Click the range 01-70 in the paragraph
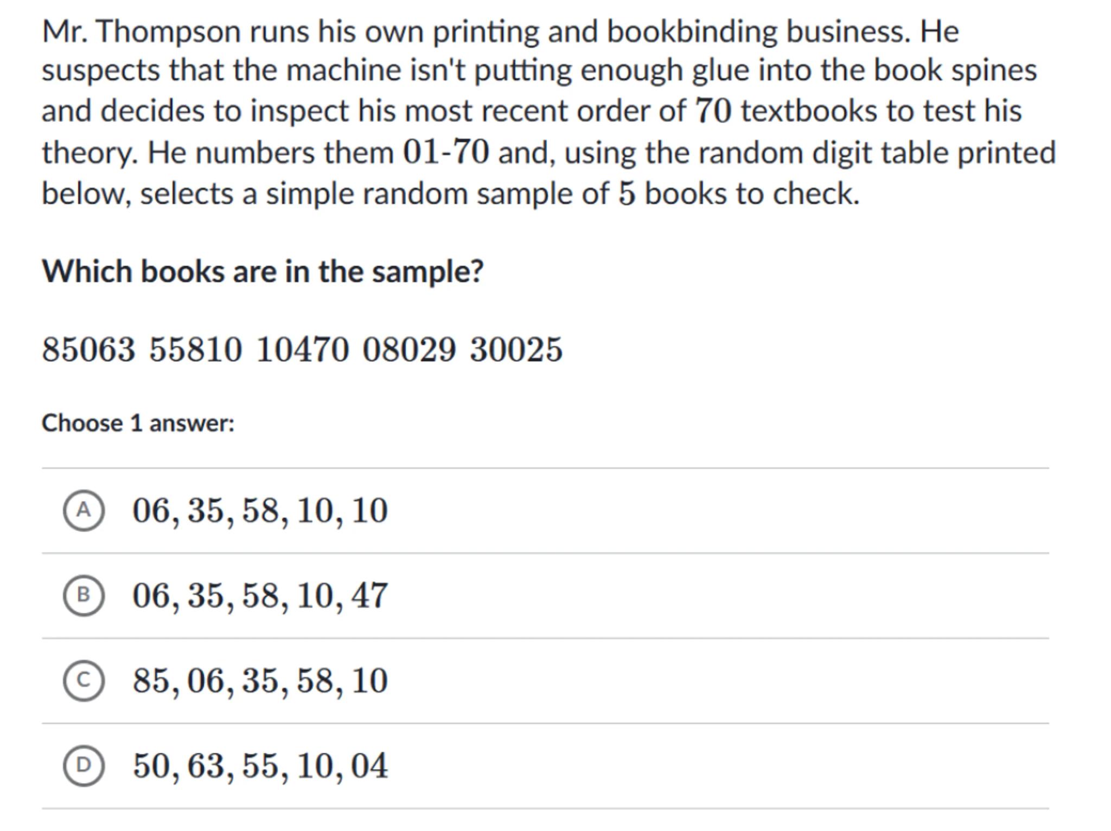Image resolution: width=1111 pixels, height=831 pixels. tap(445, 152)
